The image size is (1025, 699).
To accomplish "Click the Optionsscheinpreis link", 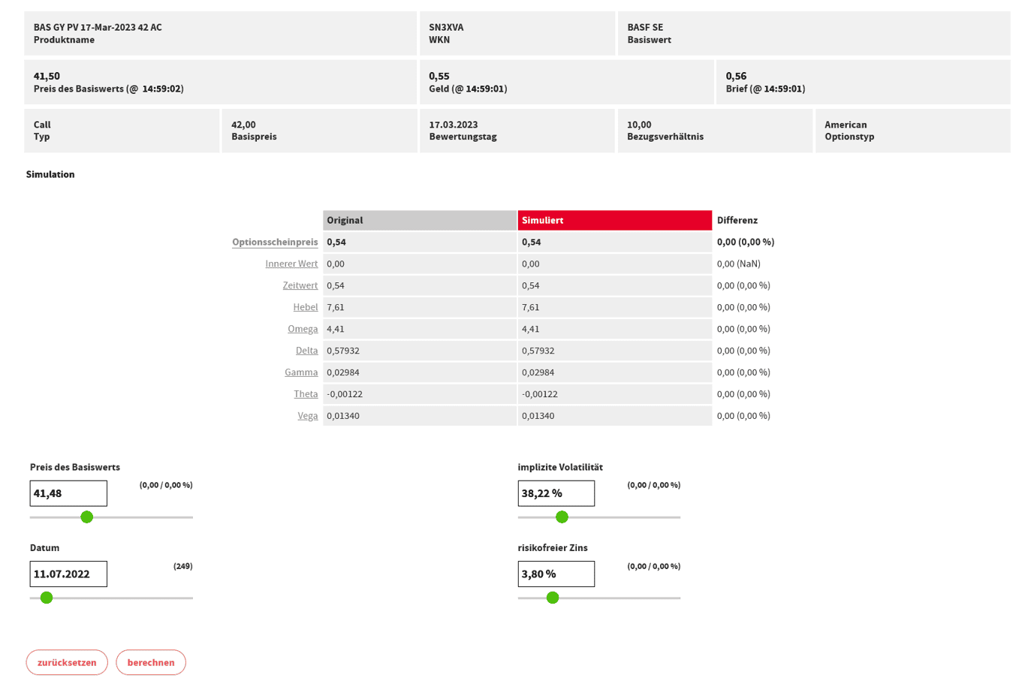I will (x=275, y=242).
